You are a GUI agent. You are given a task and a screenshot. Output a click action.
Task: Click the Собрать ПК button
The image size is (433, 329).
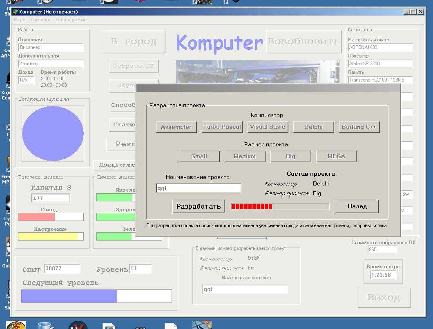(134, 66)
